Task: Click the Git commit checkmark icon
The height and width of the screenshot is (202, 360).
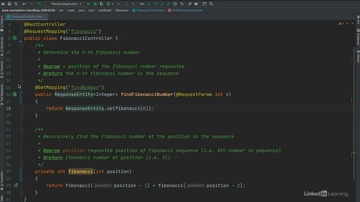Action: [155, 4]
